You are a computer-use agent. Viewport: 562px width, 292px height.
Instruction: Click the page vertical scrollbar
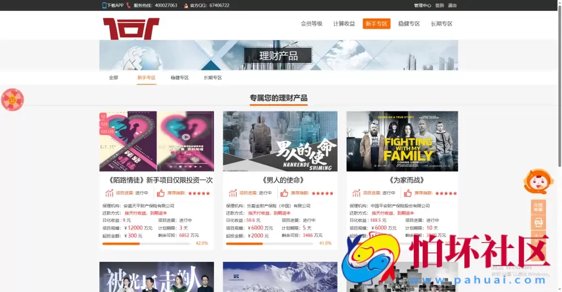pyautogui.click(x=559, y=86)
